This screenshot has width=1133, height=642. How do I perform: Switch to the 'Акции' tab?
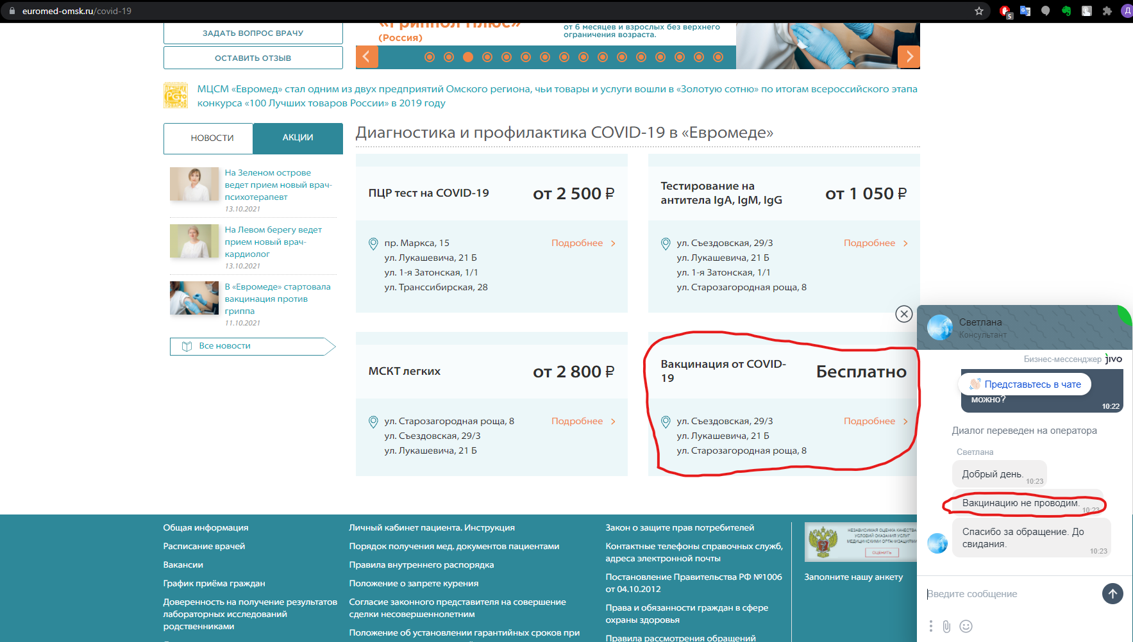pyautogui.click(x=298, y=138)
